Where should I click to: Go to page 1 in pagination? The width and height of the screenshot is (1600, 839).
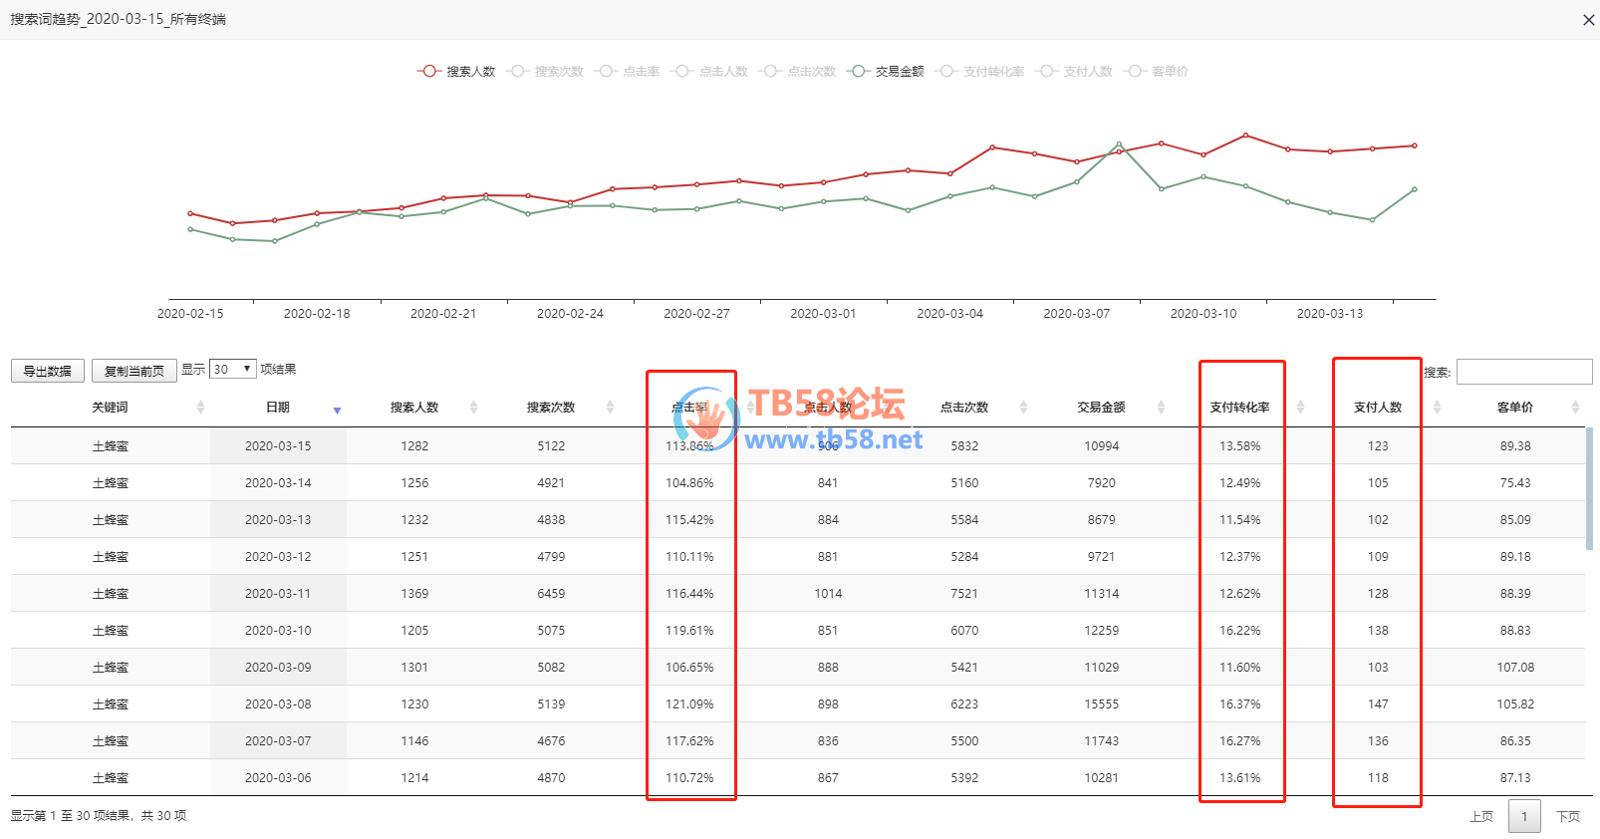1524,816
